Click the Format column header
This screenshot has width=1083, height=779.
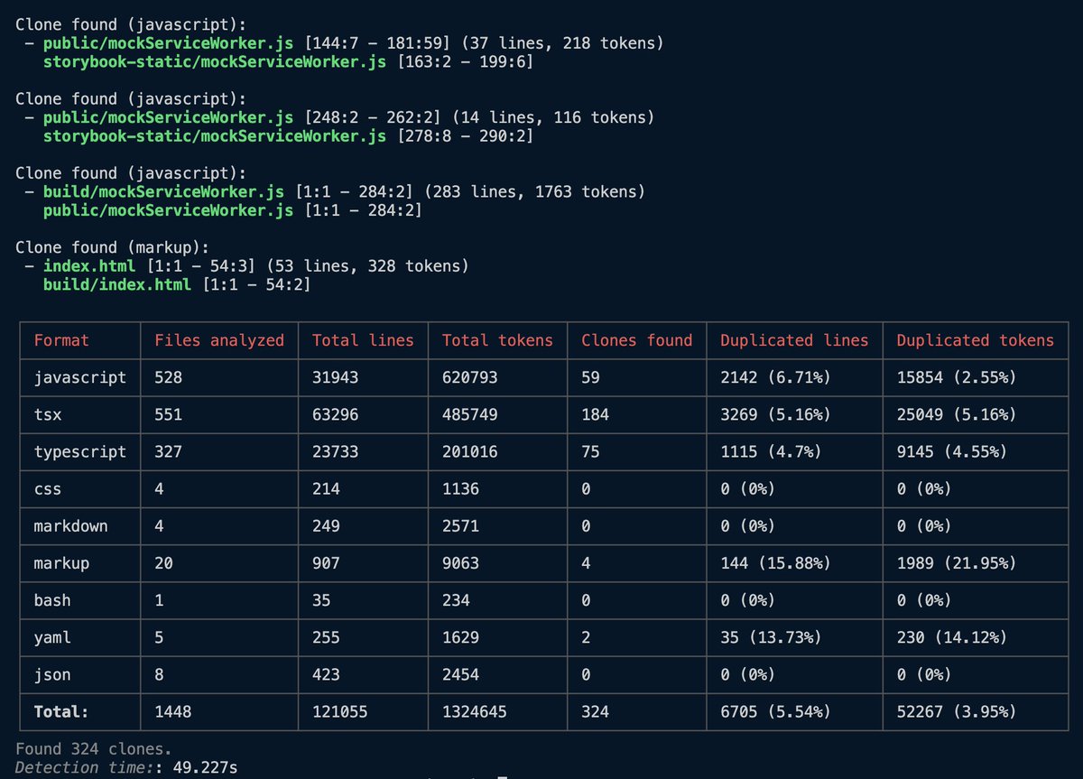point(61,340)
